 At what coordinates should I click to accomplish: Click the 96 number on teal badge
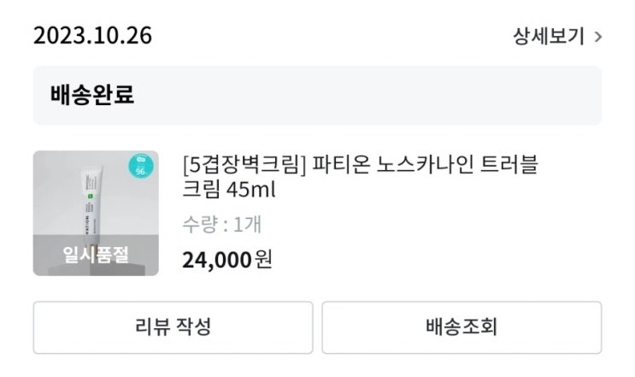pyautogui.click(x=141, y=170)
